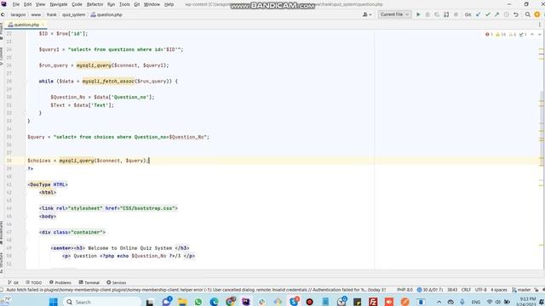
Task: Click Git Commit green checkmark
Action: pyautogui.click(x=488, y=14)
